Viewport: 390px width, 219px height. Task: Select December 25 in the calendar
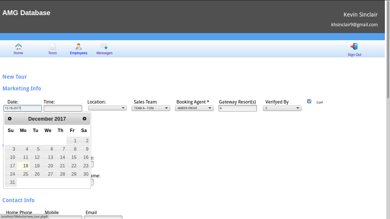pos(23,174)
